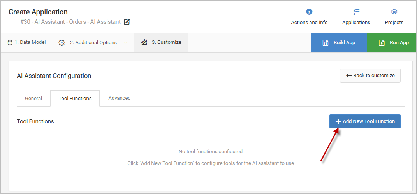Switch to the General tab
The height and width of the screenshot is (194, 417).
coord(33,99)
